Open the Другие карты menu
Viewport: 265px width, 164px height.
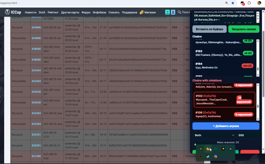(70, 12)
